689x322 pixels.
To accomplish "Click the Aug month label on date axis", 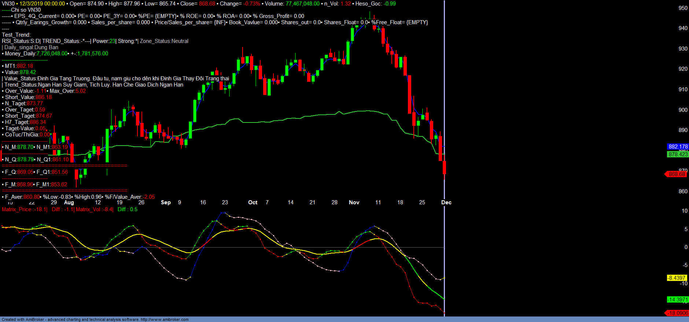I will (x=69, y=202).
